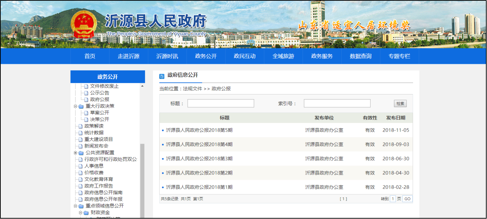Click the 政府信息公开 heading icon
487x219 pixels.
click(x=162, y=76)
